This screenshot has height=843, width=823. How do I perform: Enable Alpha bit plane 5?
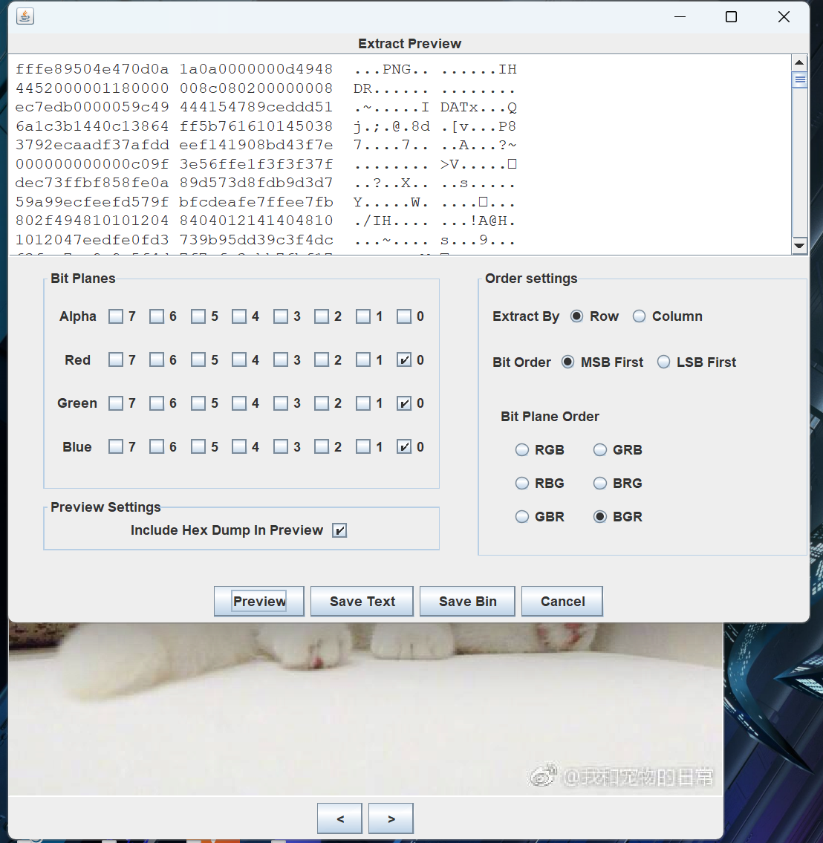pyautogui.click(x=198, y=316)
